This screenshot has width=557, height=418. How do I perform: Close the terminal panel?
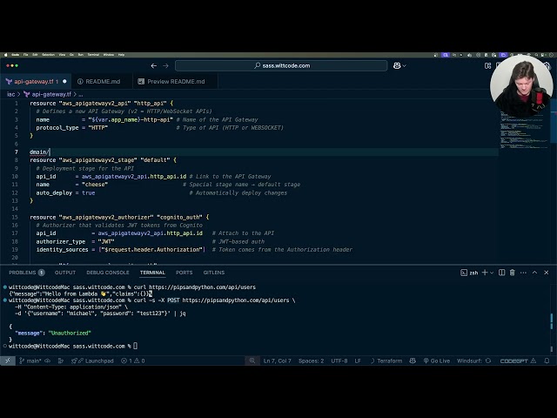[x=547, y=273]
